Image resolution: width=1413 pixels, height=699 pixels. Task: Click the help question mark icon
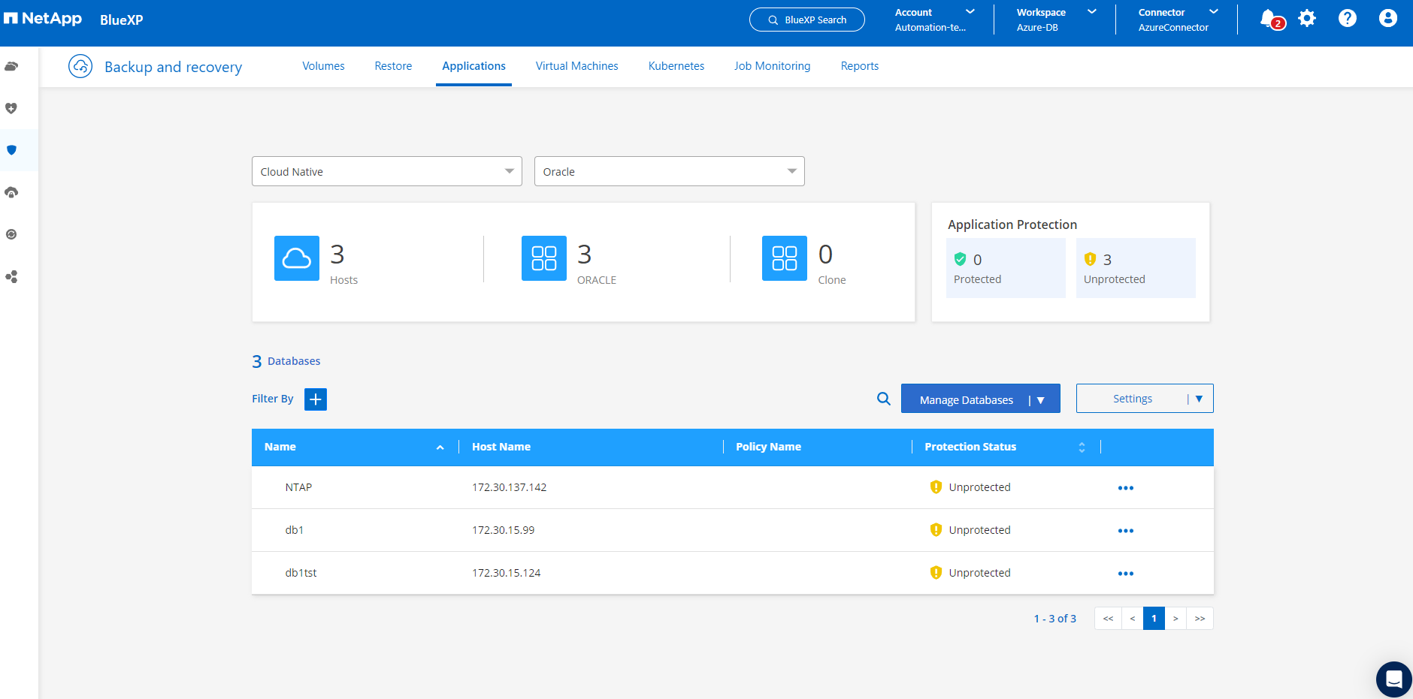(x=1347, y=19)
